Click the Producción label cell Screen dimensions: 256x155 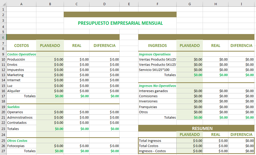click(x=21, y=59)
